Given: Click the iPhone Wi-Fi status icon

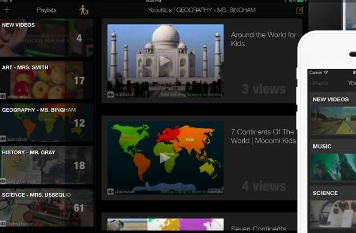Looking at the screenshot, I should coord(326,72).
